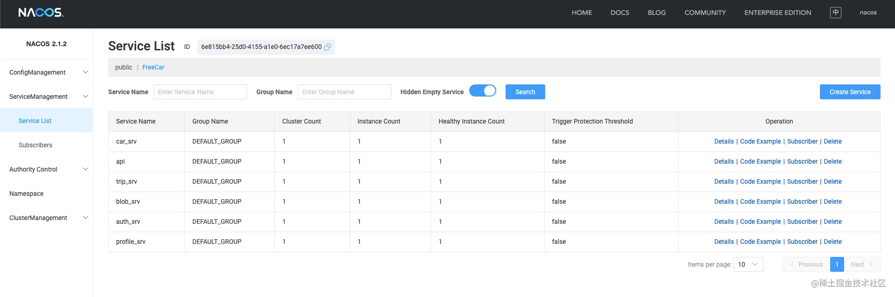Screen dimensions: 895x297
Task: Click the car_srv service name cell
Action: point(146,141)
